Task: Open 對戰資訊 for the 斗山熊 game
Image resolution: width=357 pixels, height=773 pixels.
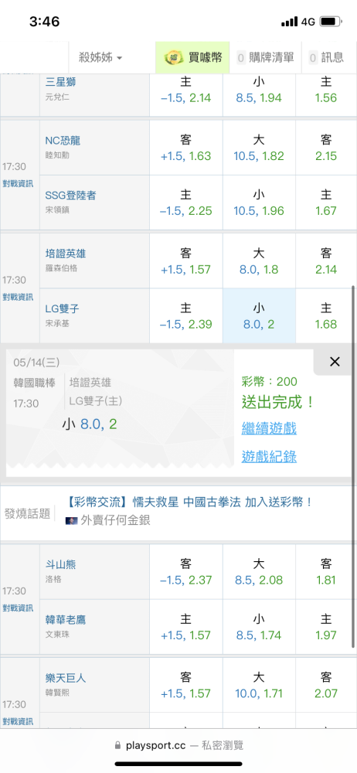Action: coord(18,608)
